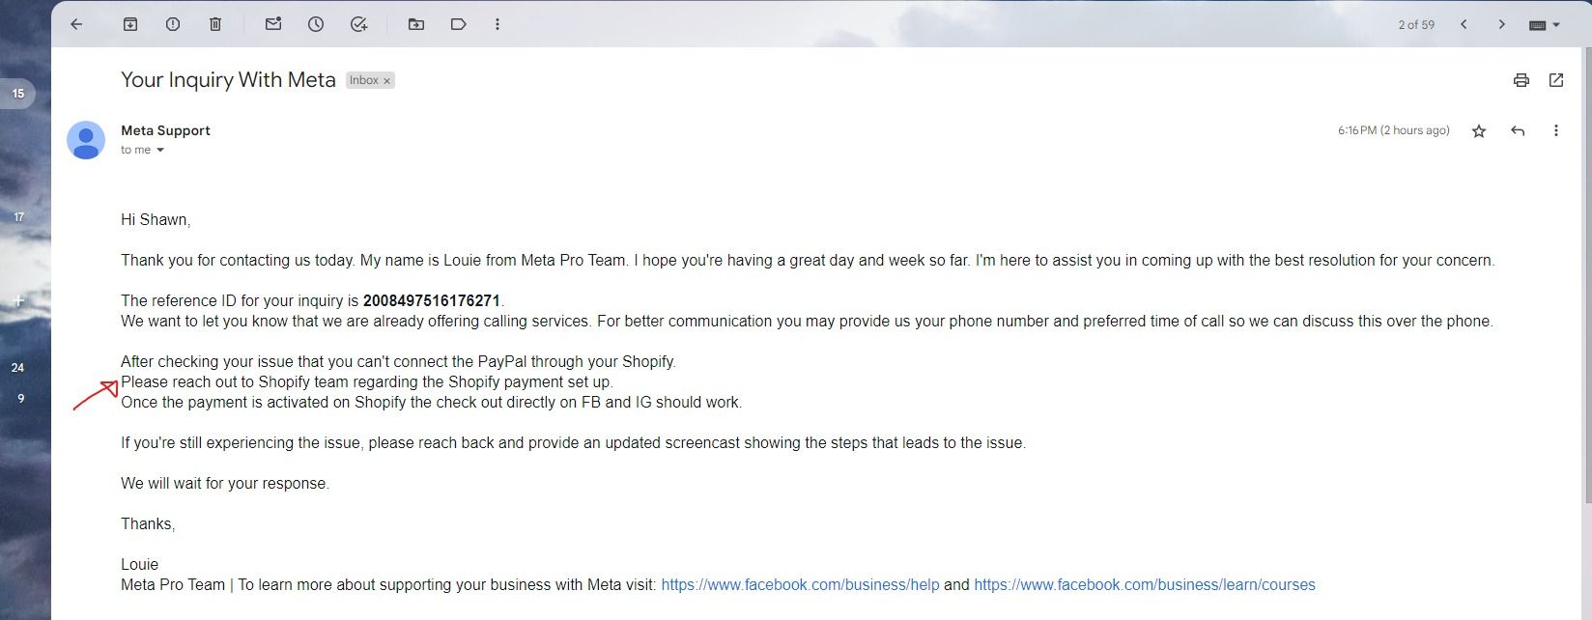Reply to Meta Support message
This screenshot has width=1592, height=620.
click(1518, 130)
